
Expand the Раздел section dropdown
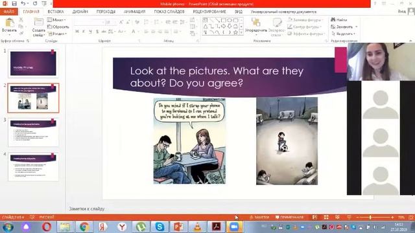click(x=57, y=34)
